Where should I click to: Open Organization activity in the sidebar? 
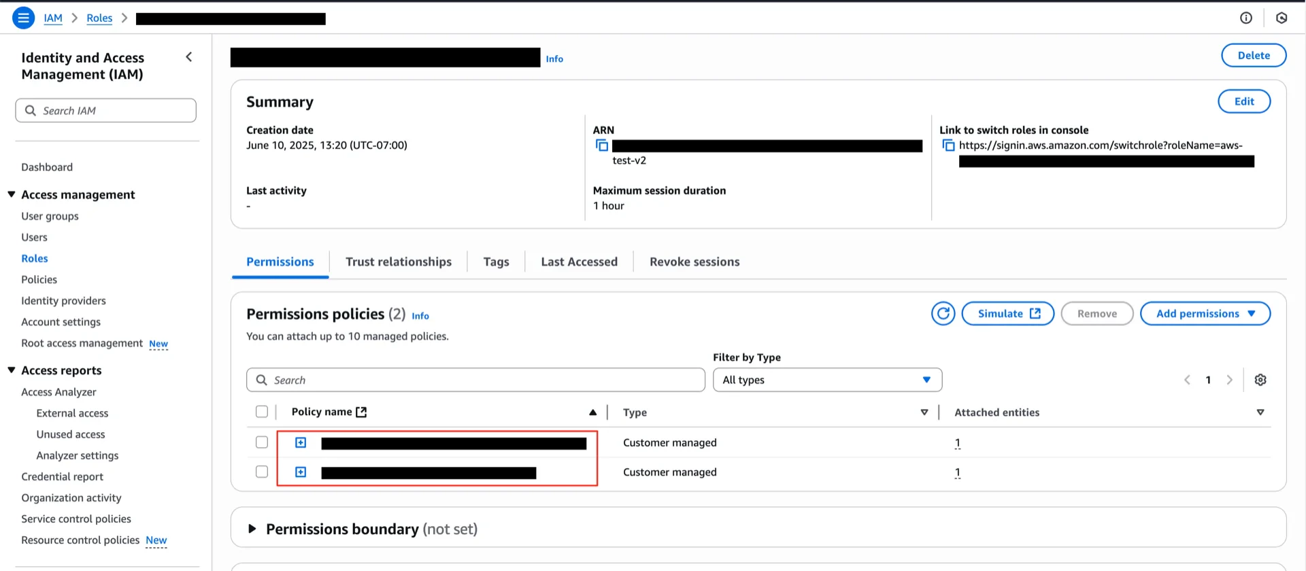click(71, 497)
